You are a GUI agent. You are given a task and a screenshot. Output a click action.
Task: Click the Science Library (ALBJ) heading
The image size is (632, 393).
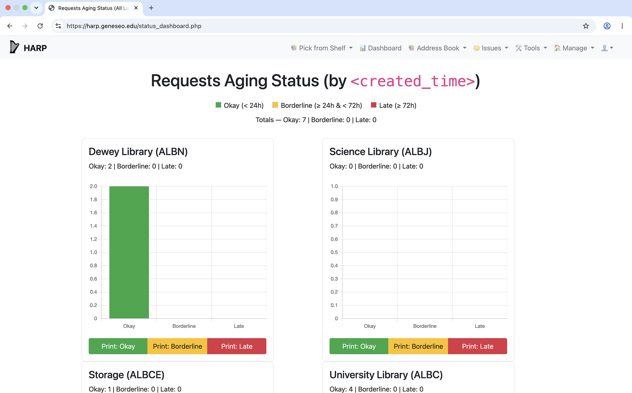click(380, 152)
